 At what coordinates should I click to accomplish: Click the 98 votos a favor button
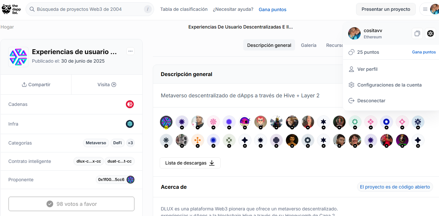point(71,204)
